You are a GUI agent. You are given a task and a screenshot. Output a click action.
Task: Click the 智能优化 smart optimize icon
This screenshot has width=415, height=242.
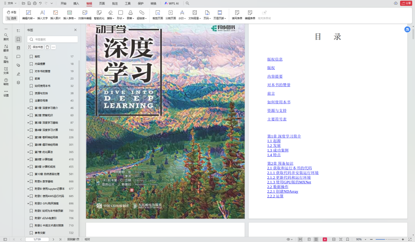pyautogui.click(x=99, y=15)
